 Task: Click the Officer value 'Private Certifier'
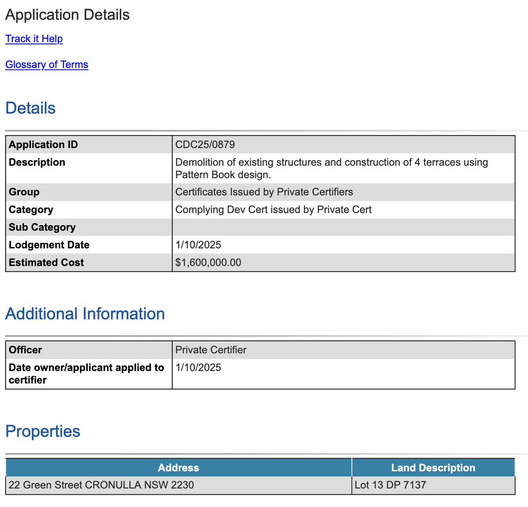coord(211,350)
